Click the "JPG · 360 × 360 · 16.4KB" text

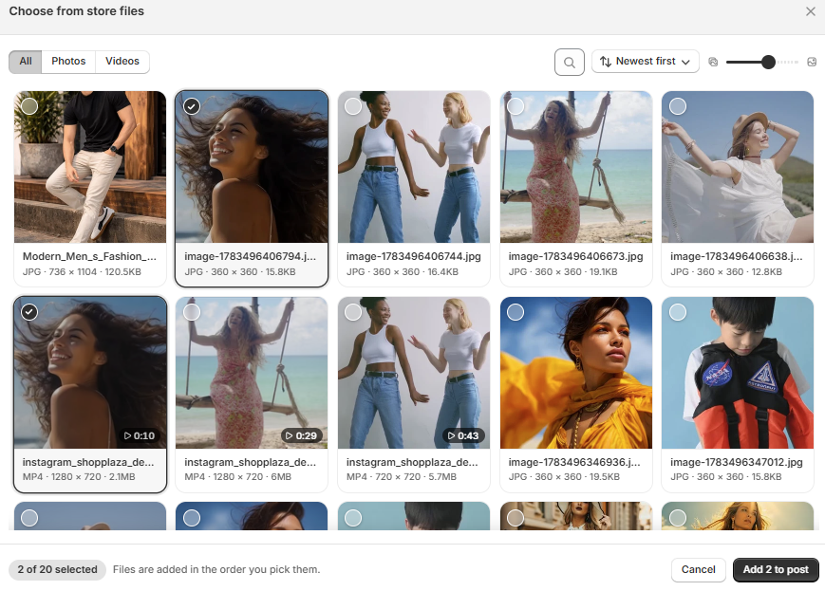402,272
